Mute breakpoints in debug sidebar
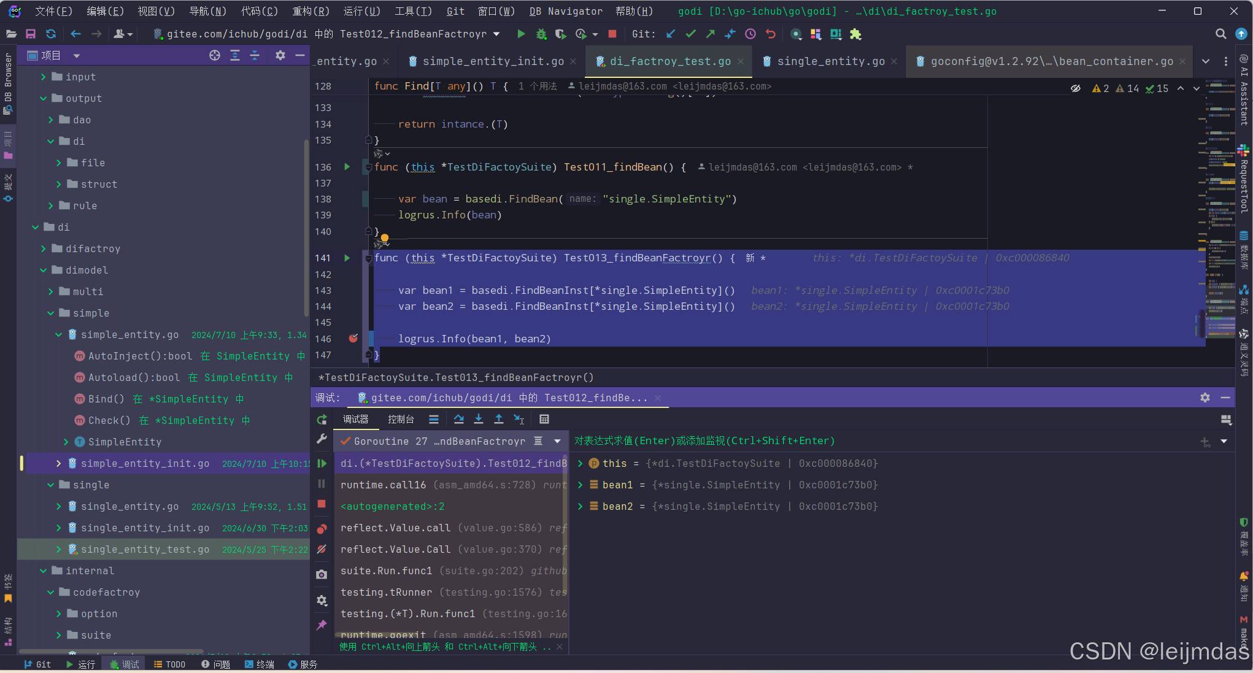 tap(322, 550)
